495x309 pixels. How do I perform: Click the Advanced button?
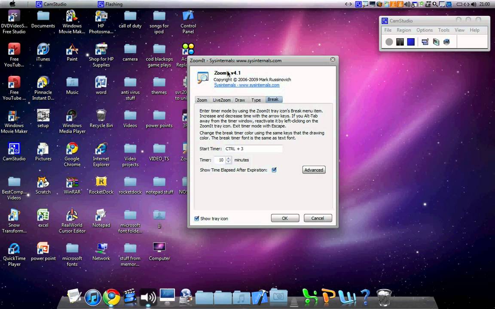(314, 170)
